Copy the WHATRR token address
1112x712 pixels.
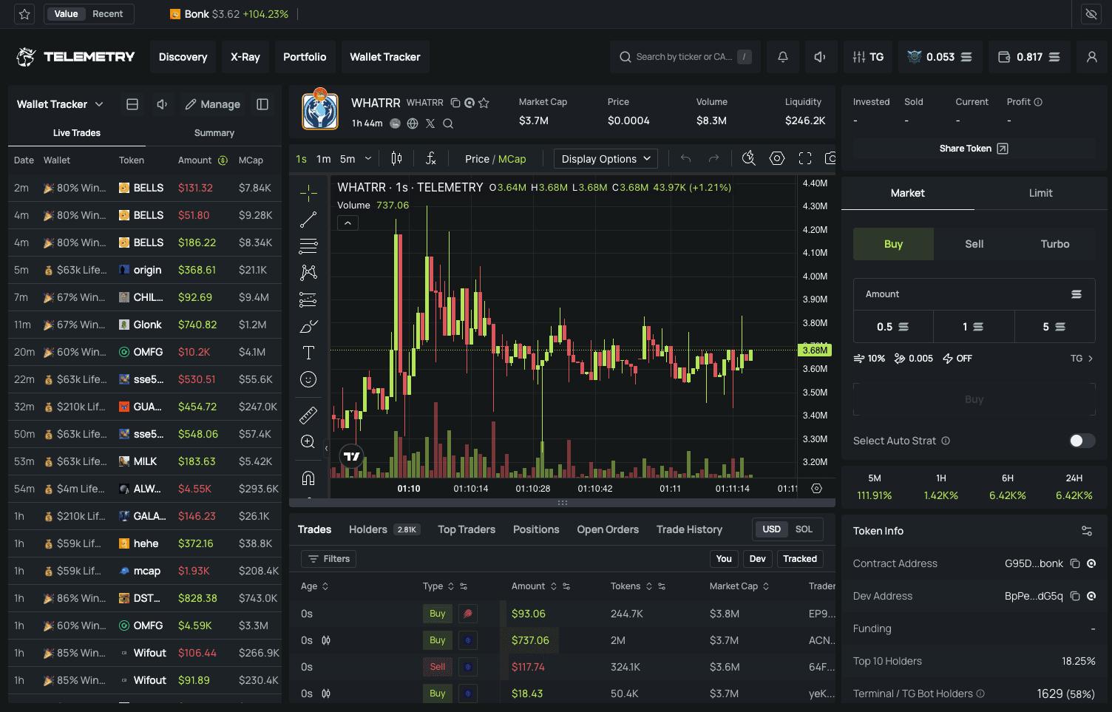point(455,103)
